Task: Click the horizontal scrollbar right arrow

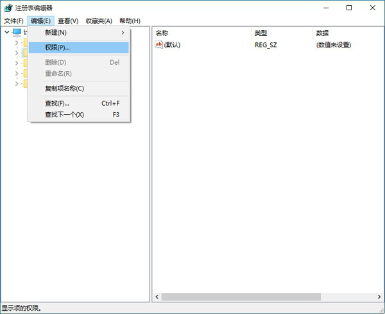Action: 379,297
